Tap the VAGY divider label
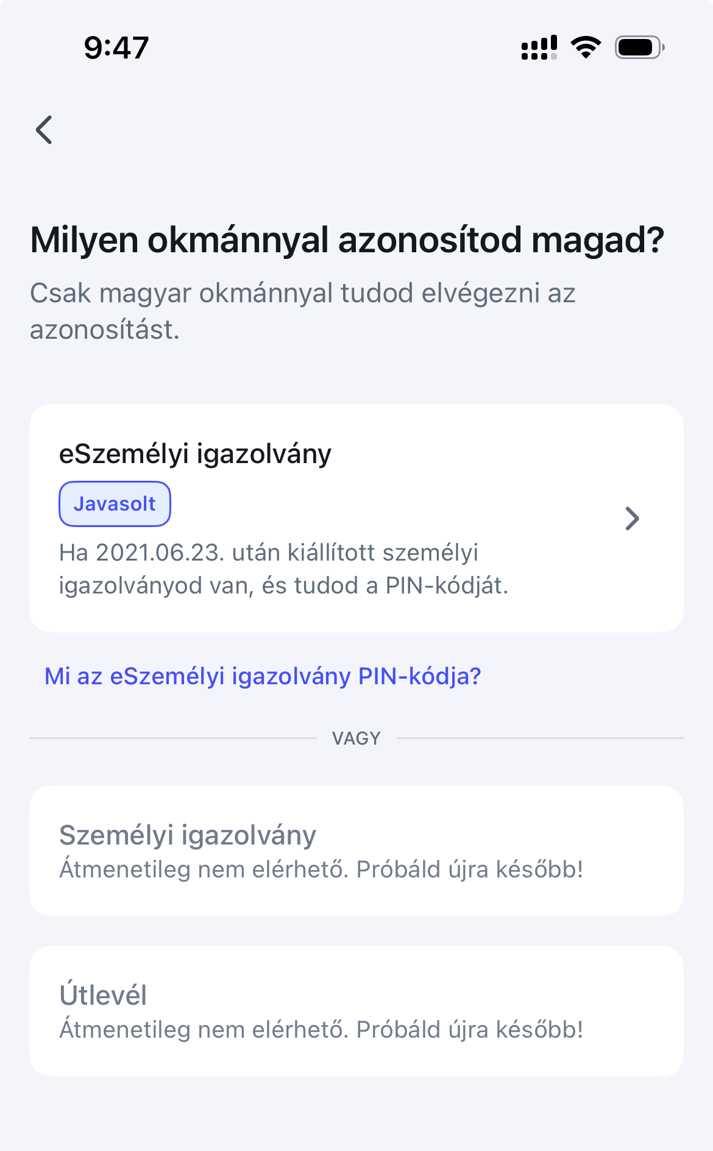 coord(357,738)
